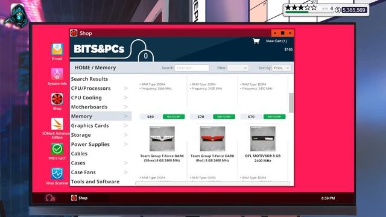Click the hooded avatar icon
The width and height of the screenshot is (386, 217).
click(x=17, y=16)
